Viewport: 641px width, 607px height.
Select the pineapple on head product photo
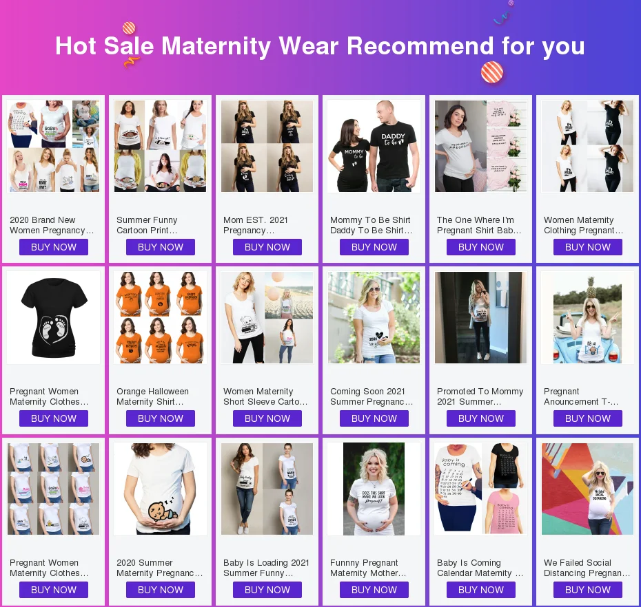(587, 317)
